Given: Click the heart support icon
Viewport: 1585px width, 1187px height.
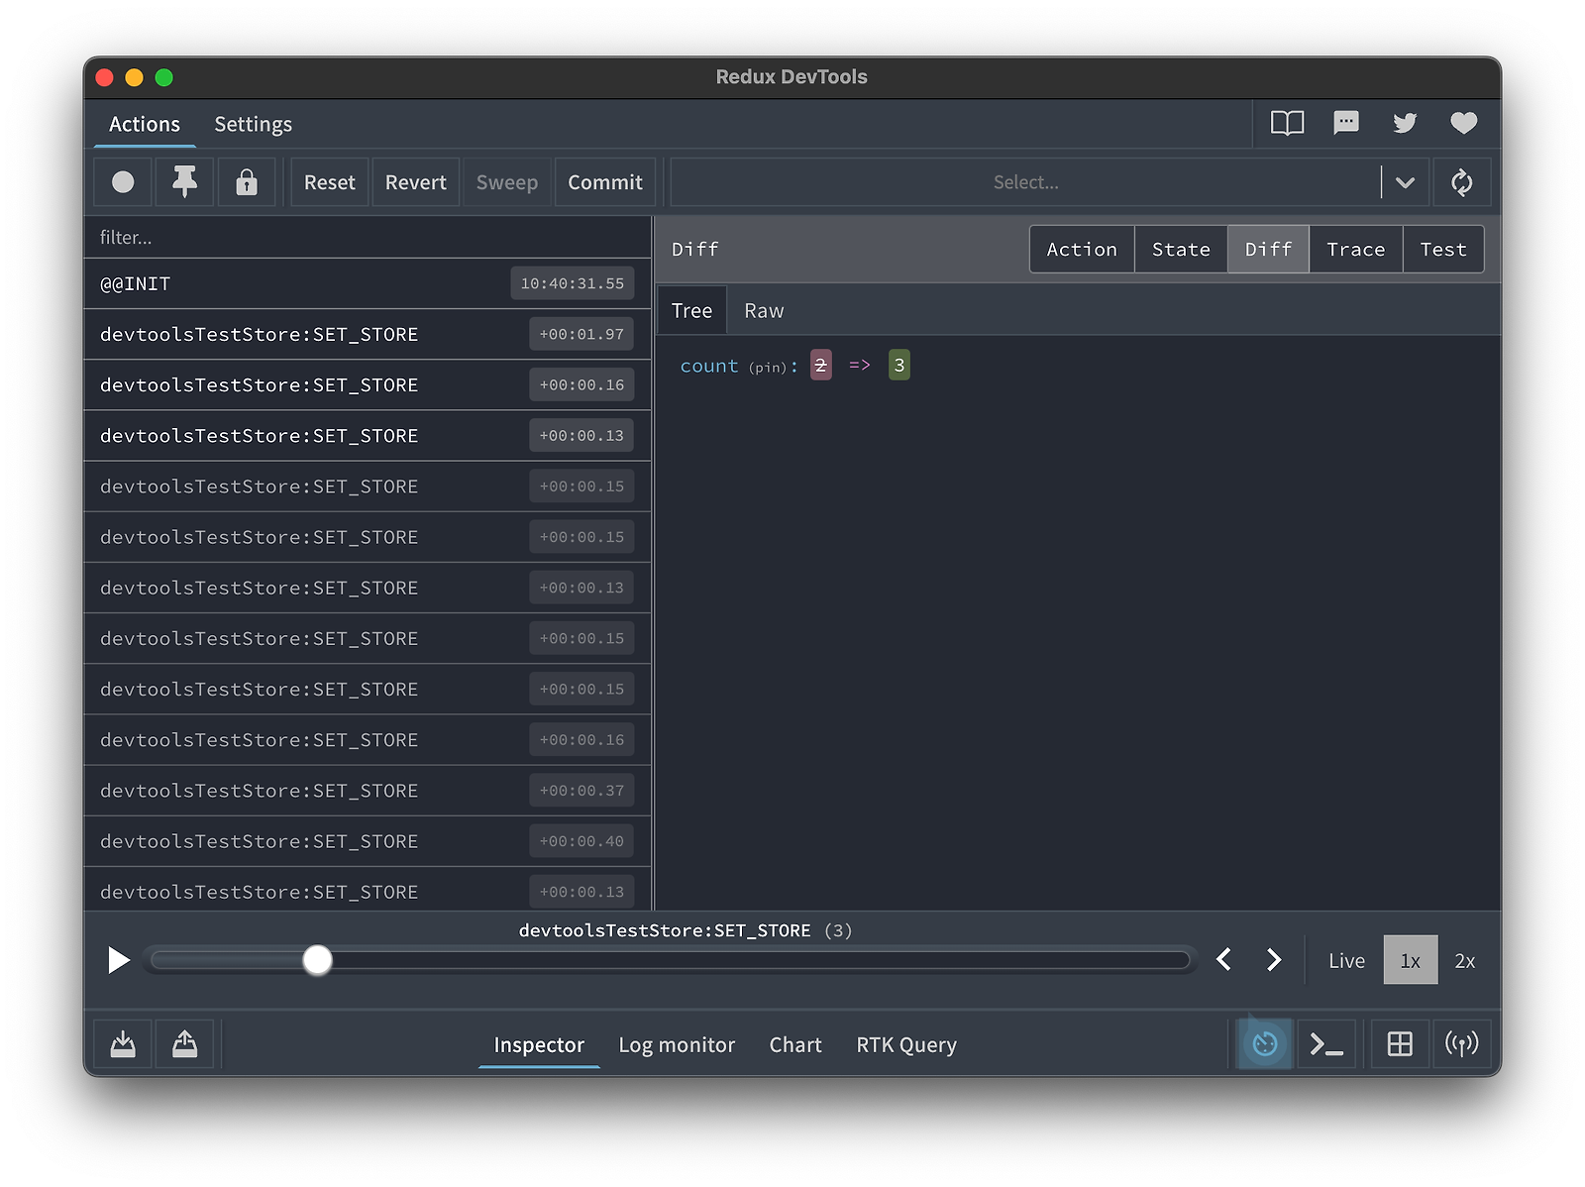Looking at the screenshot, I should pos(1463,123).
